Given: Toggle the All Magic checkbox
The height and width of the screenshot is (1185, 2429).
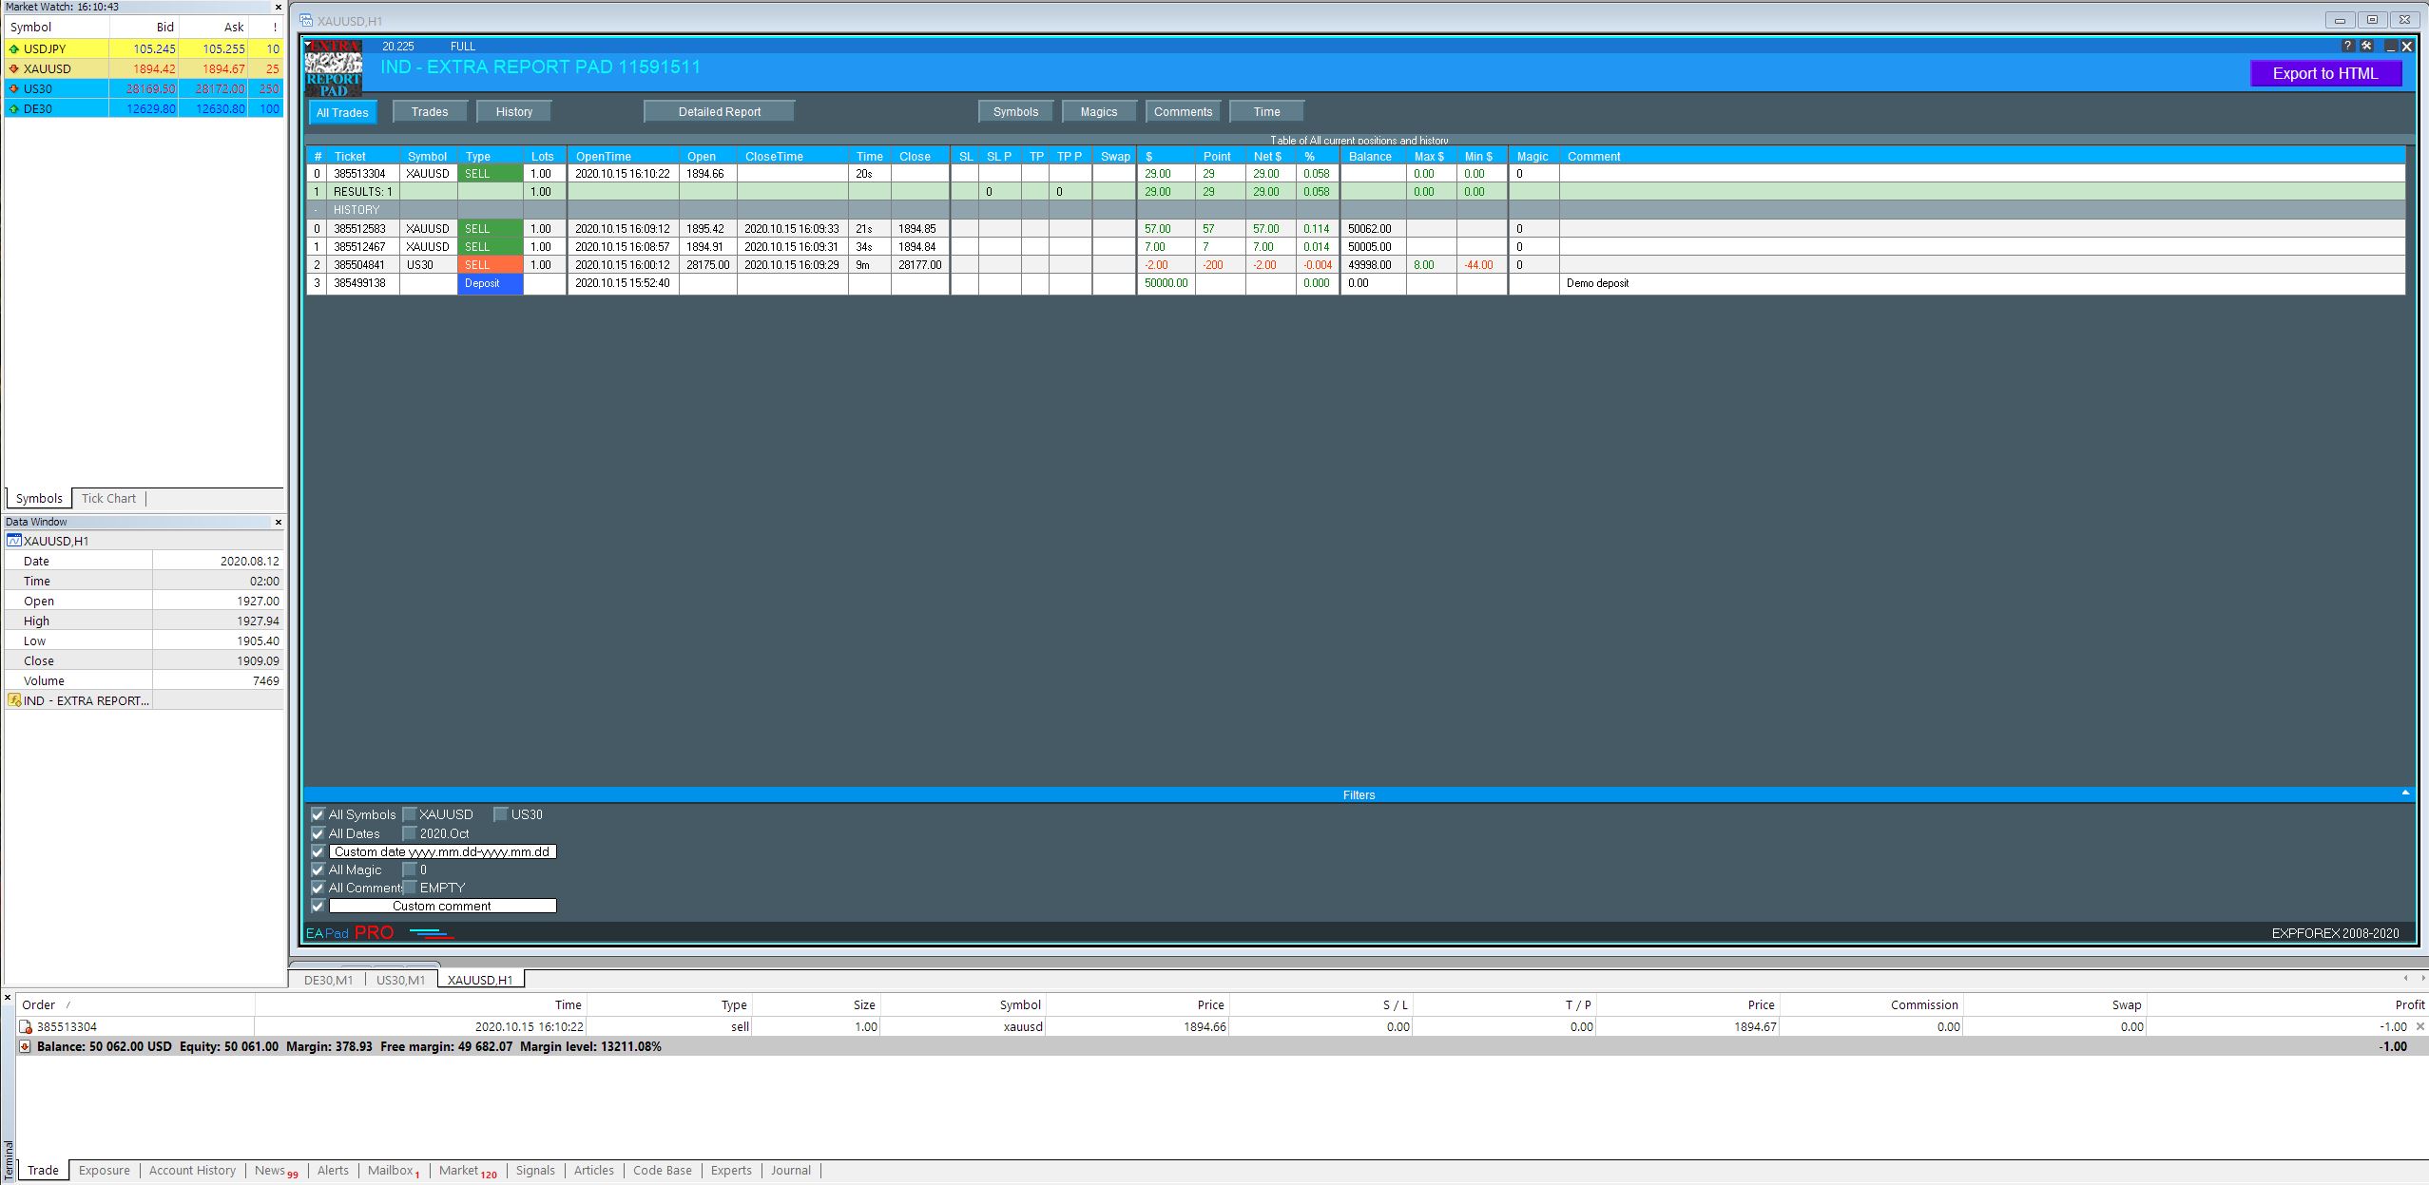Looking at the screenshot, I should coord(318,870).
